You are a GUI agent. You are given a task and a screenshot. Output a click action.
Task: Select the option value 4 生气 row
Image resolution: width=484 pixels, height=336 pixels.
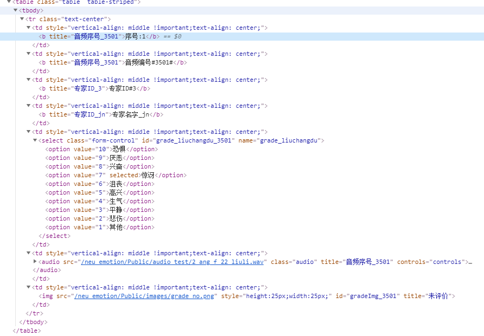[x=100, y=201]
